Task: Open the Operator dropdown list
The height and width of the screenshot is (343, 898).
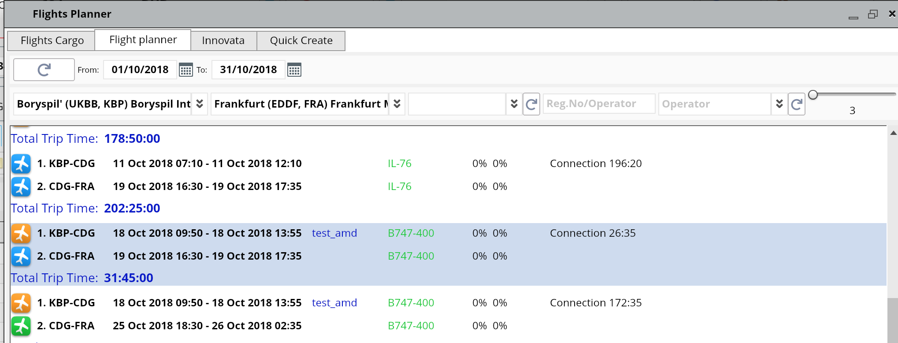Action: (779, 104)
